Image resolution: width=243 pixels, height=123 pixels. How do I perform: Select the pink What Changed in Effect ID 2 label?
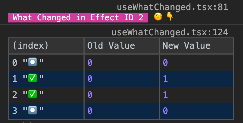tap(78, 17)
